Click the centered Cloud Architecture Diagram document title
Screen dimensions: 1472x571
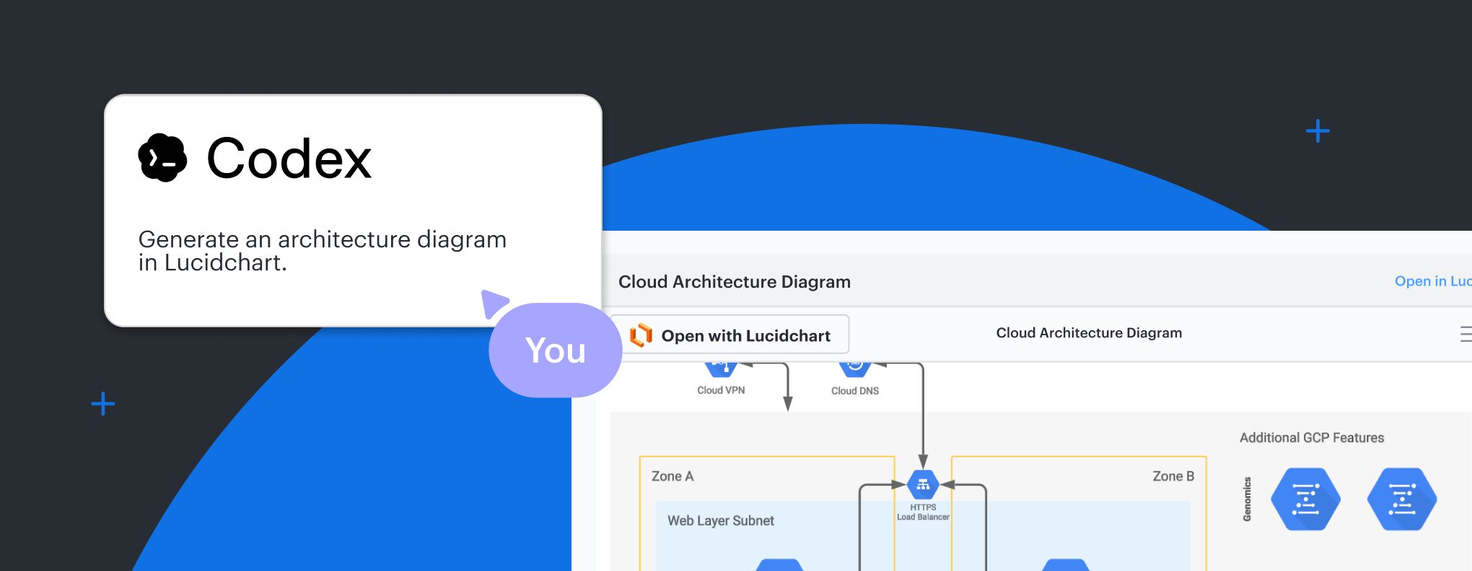1089,333
